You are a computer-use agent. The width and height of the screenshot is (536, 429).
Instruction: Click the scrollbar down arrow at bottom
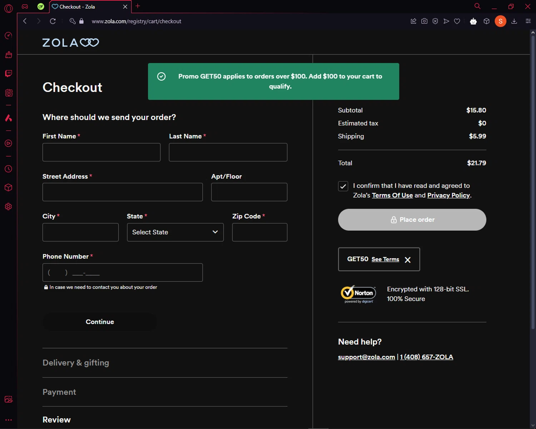pyautogui.click(x=533, y=425)
